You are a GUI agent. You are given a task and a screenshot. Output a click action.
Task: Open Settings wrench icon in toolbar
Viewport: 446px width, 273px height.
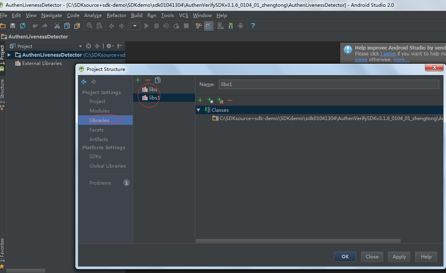click(x=199, y=26)
